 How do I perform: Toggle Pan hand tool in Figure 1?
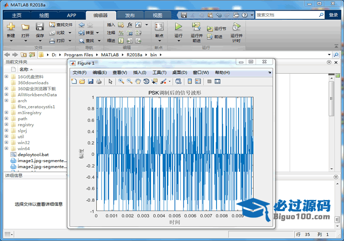tap(138, 81)
